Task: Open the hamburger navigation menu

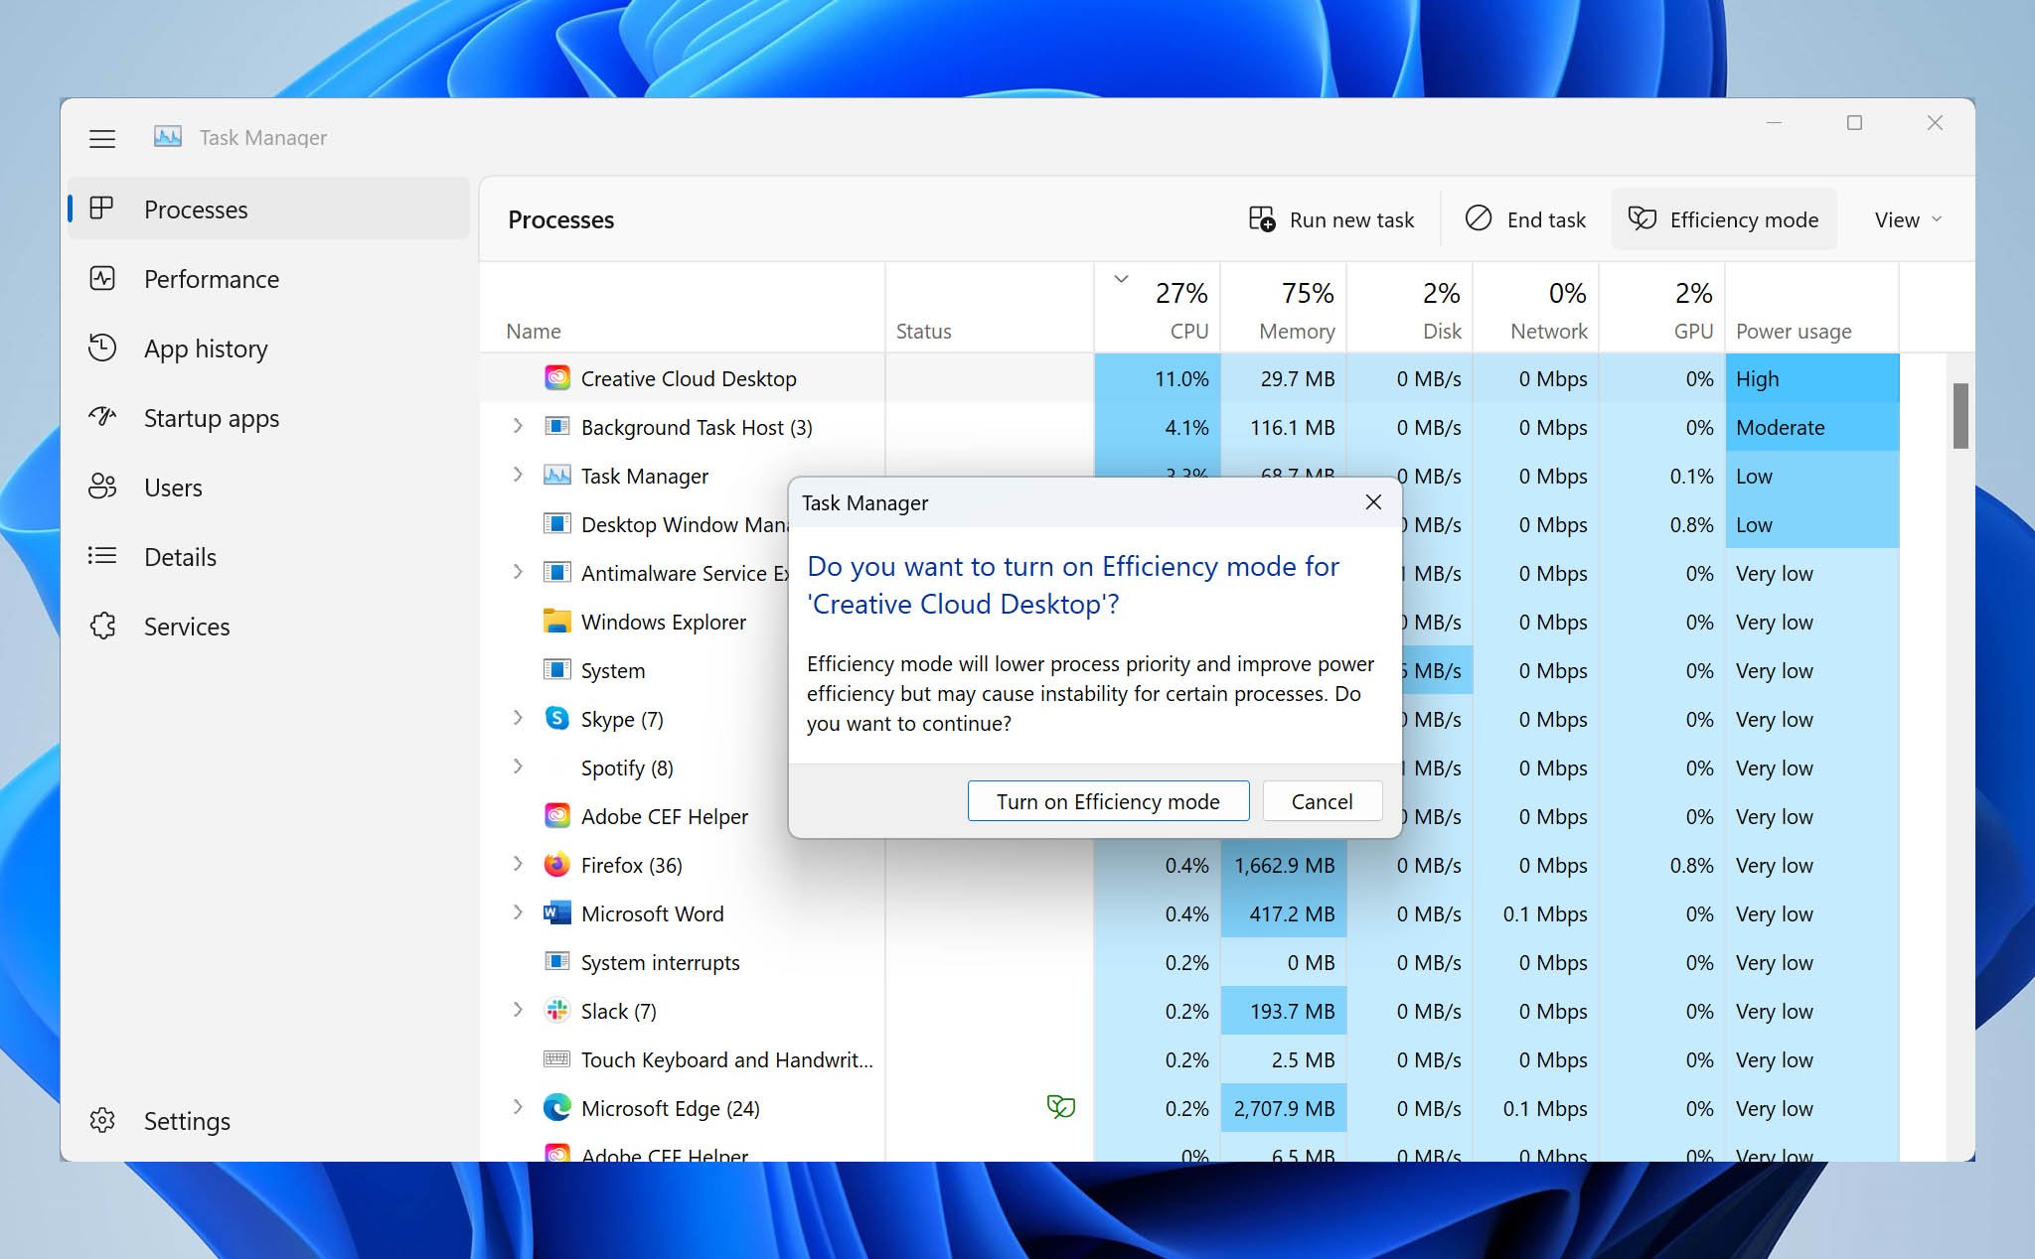Action: click(102, 138)
